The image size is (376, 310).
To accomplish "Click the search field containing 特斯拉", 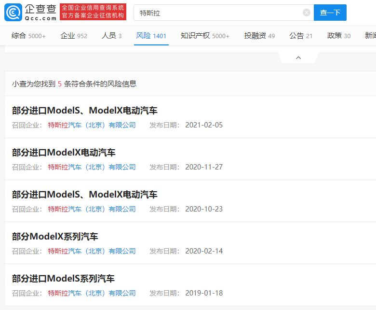I will pos(217,13).
